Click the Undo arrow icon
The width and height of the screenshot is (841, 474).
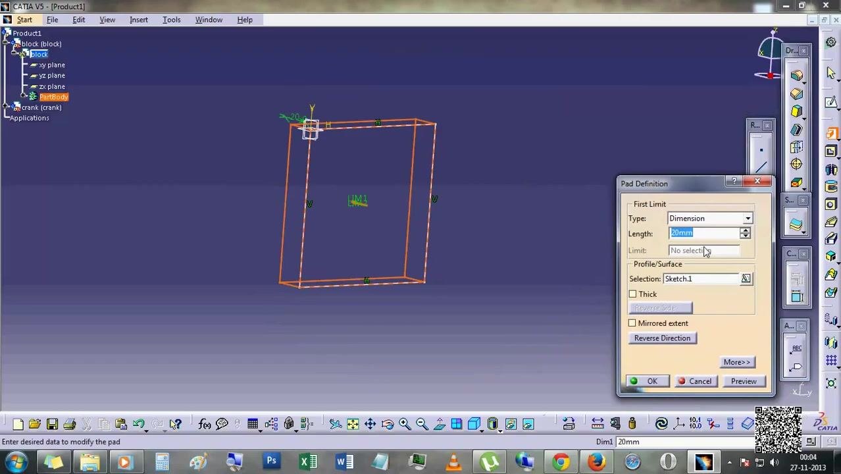139,424
